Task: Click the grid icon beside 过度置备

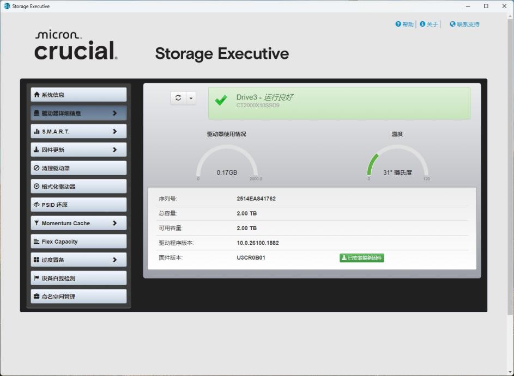Action: 37,260
